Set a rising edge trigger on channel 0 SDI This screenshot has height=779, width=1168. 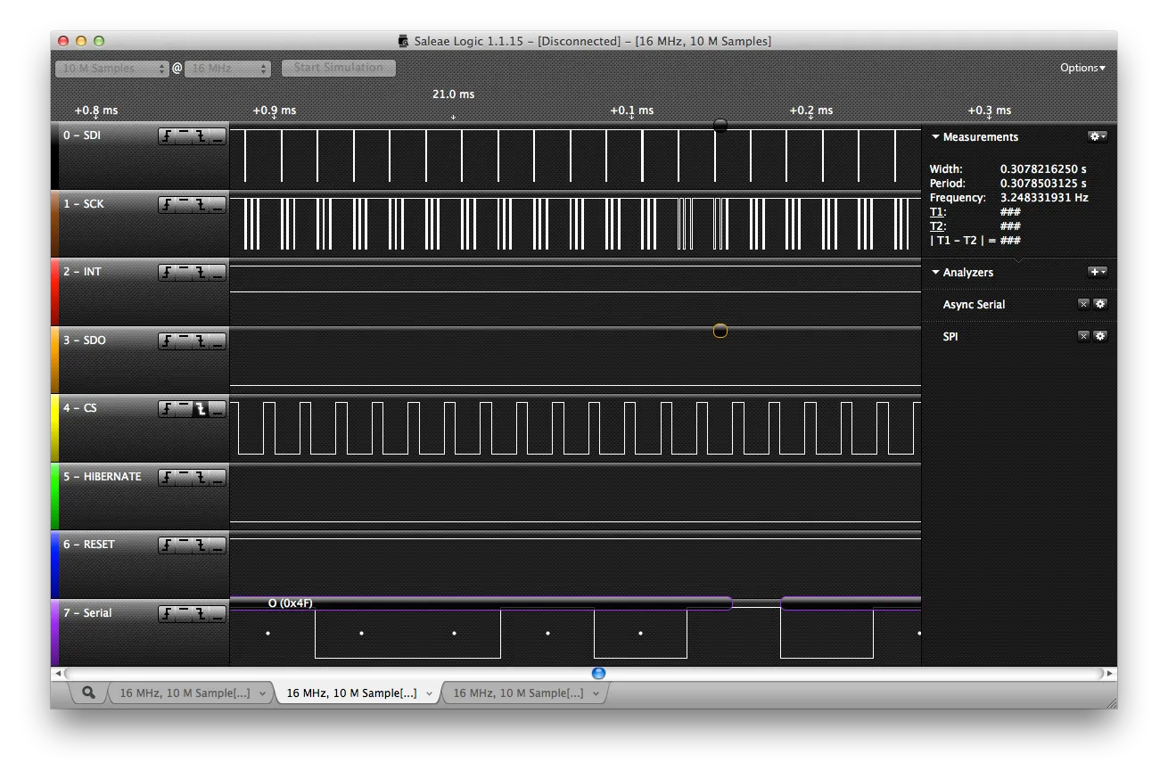[x=166, y=135]
